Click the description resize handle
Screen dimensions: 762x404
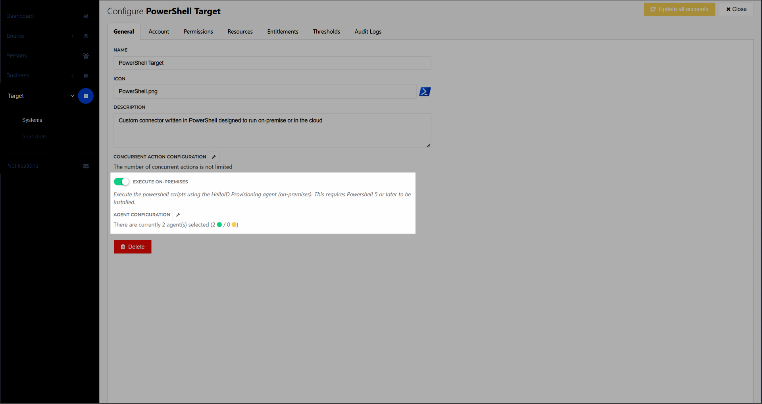click(429, 146)
